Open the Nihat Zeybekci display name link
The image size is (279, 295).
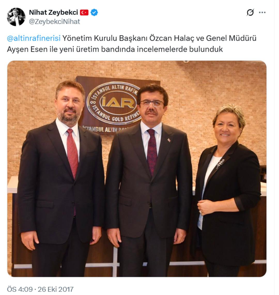pos(53,12)
